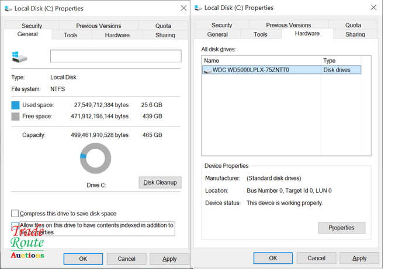Switch to Sharing tab in left window
The height and width of the screenshot is (269, 409).
165,35
